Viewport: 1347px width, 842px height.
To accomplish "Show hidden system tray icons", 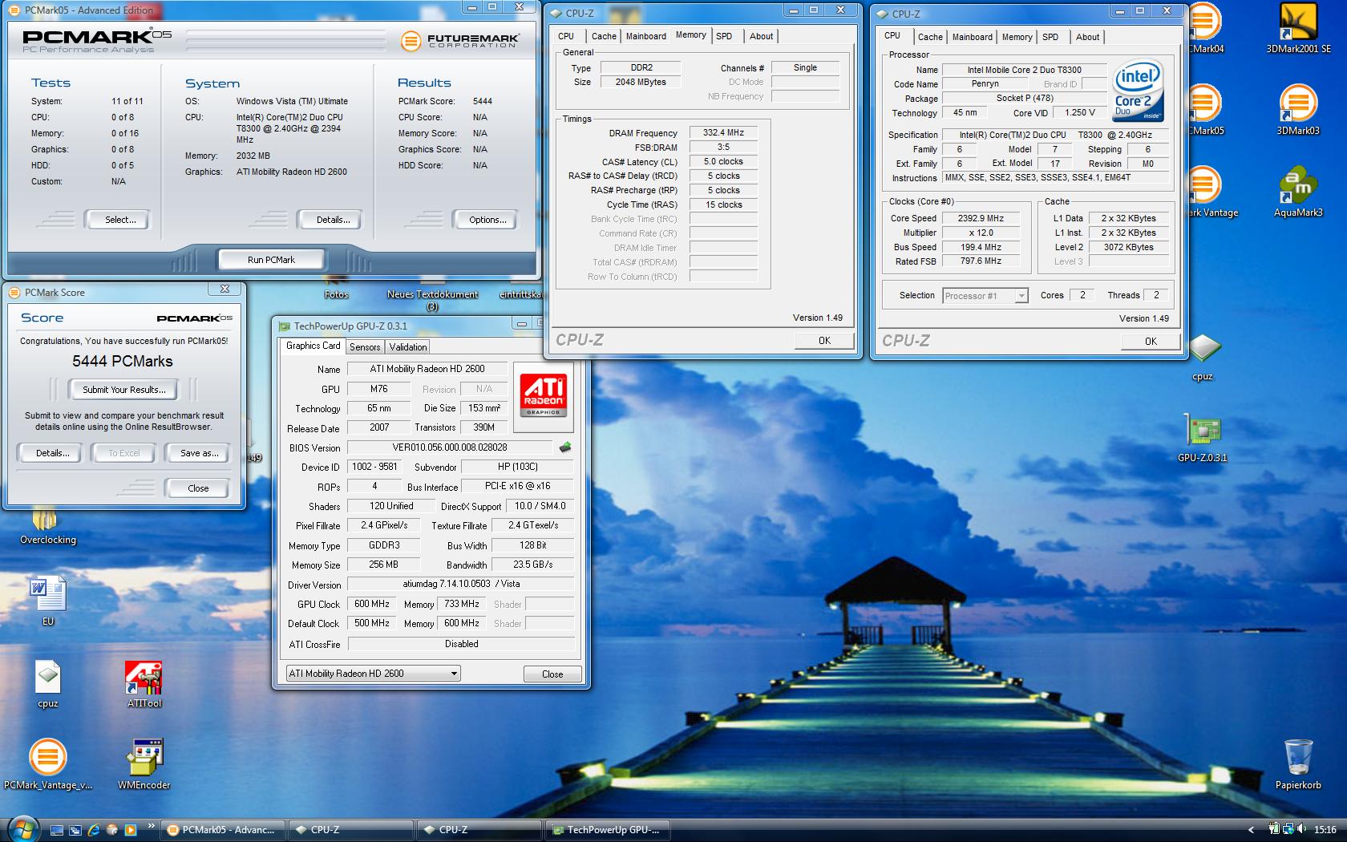I will pyautogui.click(x=1252, y=830).
